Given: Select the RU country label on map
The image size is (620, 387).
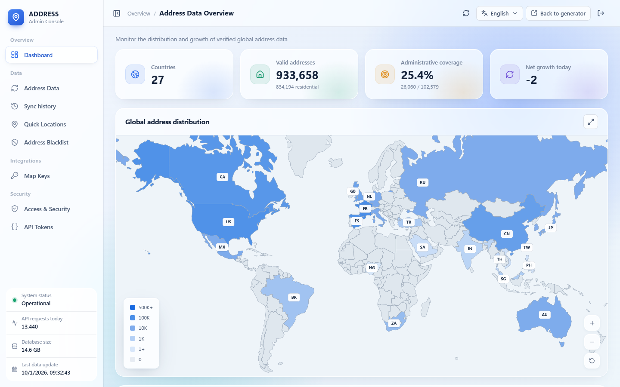Looking at the screenshot, I should [x=423, y=182].
